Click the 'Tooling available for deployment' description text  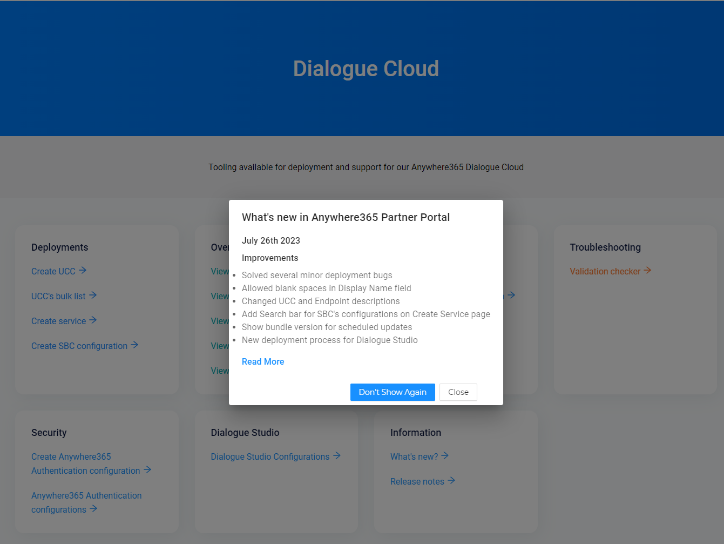366,167
